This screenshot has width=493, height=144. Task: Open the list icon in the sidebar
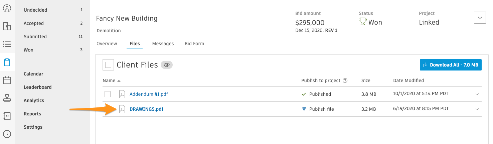[x=7, y=44]
